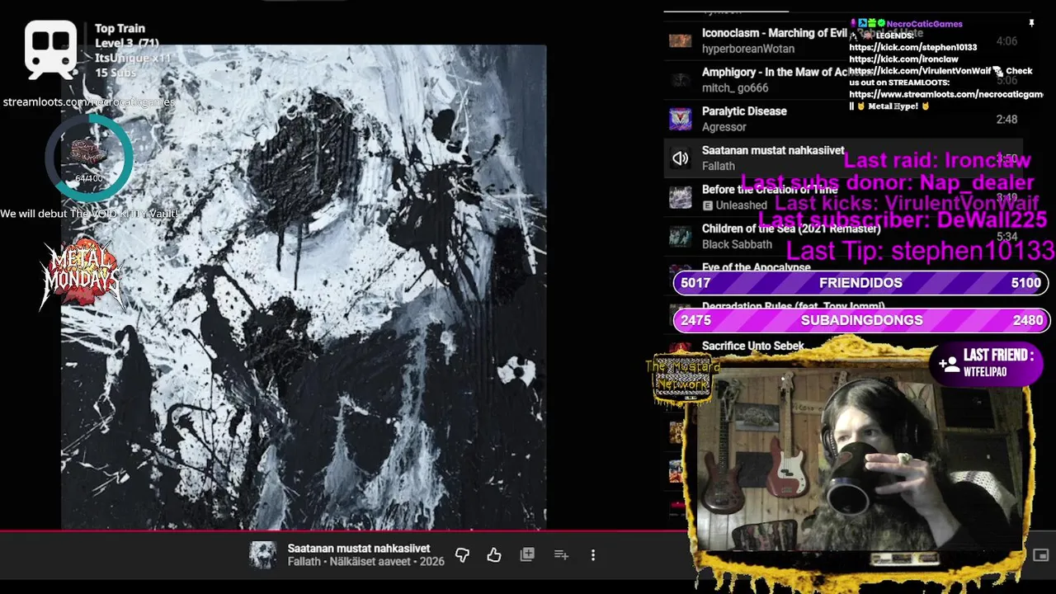Play 'Before the Creation of Time' track
This screenshot has width=1056, height=594.
click(770, 190)
